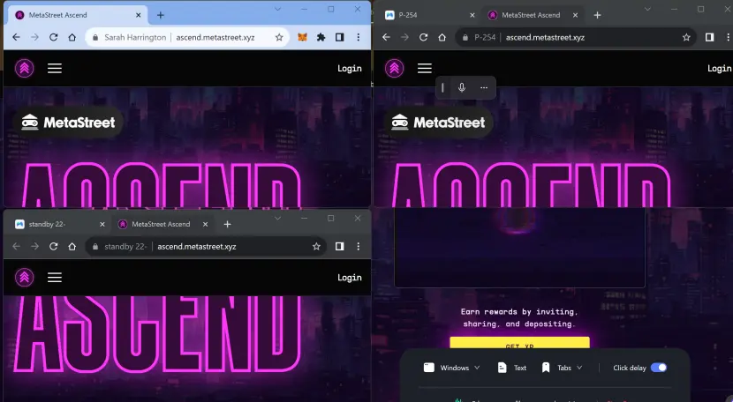
Task: Click the MetaMask fox extension icon
Action: click(302, 37)
